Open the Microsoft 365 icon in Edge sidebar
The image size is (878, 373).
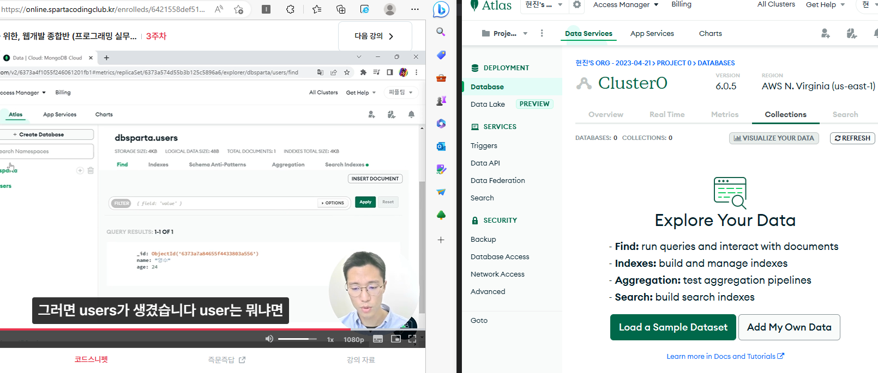(441, 124)
